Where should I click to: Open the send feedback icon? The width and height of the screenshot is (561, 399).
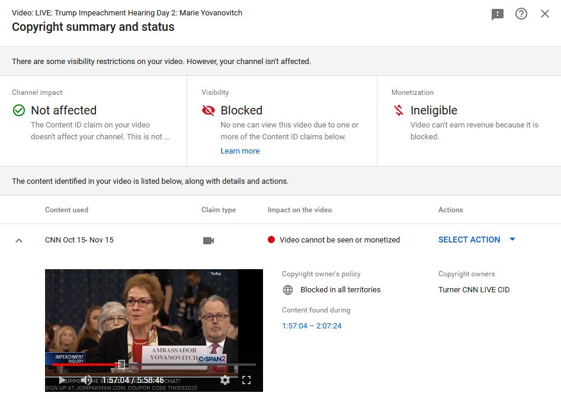click(497, 14)
